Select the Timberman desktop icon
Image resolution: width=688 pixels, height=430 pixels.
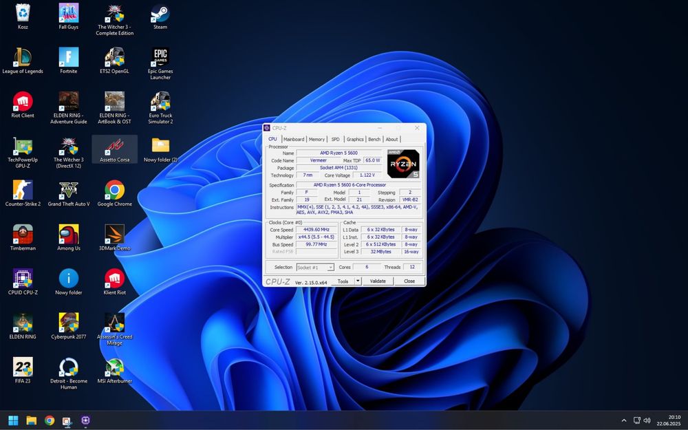[23, 238]
